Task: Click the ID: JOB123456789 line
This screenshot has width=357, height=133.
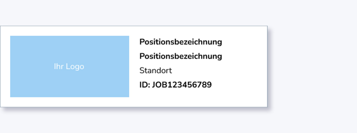Action: click(x=176, y=85)
